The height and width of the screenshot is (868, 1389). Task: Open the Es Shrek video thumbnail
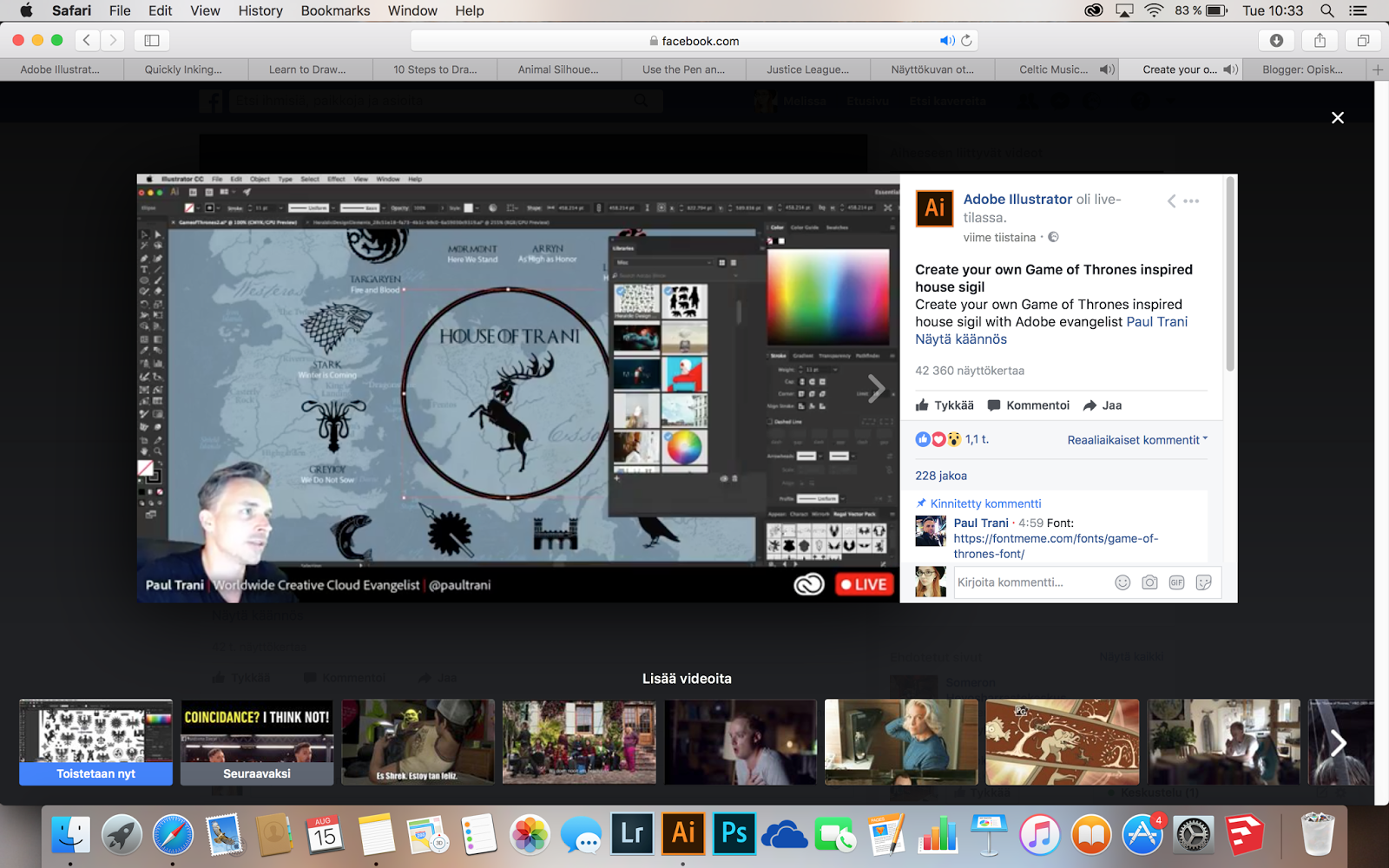click(x=418, y=742)
